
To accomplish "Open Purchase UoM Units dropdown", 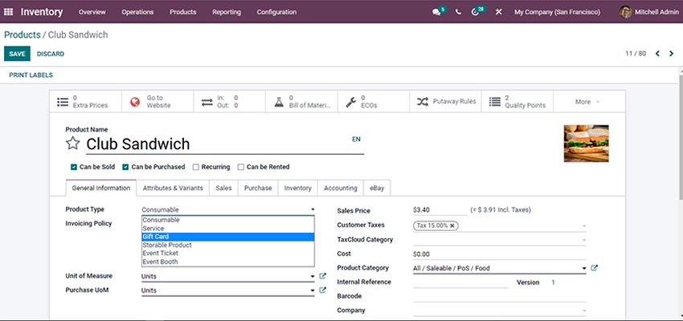I will coord(228,291).
